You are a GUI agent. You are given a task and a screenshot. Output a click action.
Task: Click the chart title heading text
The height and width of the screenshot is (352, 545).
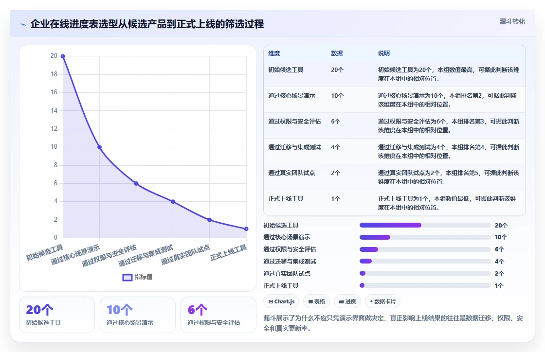(147, 24)
